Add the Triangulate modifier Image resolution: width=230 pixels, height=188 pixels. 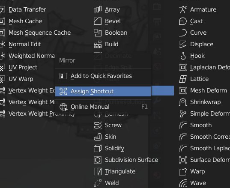[x=120, y=171]
